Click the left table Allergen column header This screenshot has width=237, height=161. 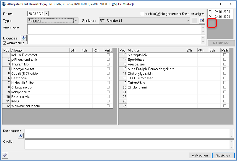40,50
